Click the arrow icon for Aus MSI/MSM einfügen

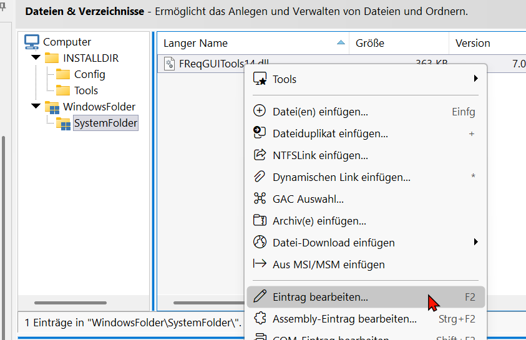260,265
